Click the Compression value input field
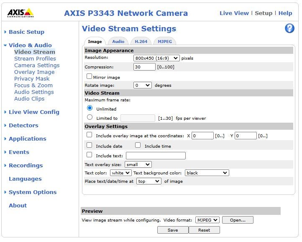This screenshot has width=302, height=242. 144,67
